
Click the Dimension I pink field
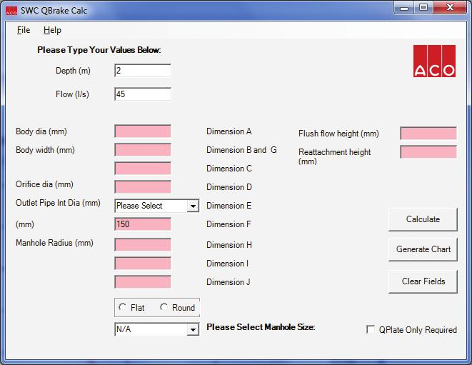tap(143, 263)
